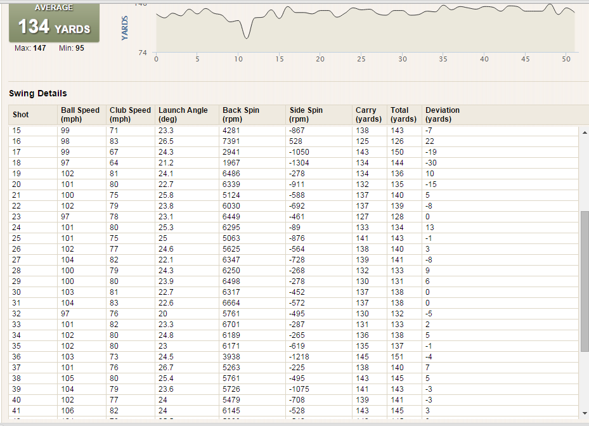The width and height of the screenshot is (589, 426).
Task: Click side spin value -867 for shot 15
Action: click(x=297, y=131)
